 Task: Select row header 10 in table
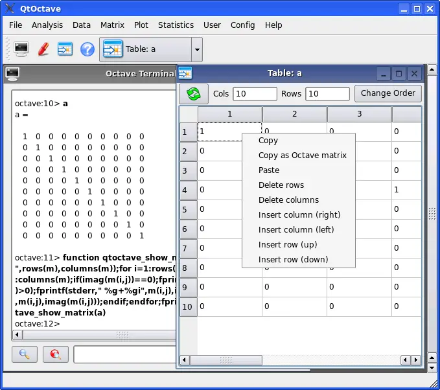(189, 306)
